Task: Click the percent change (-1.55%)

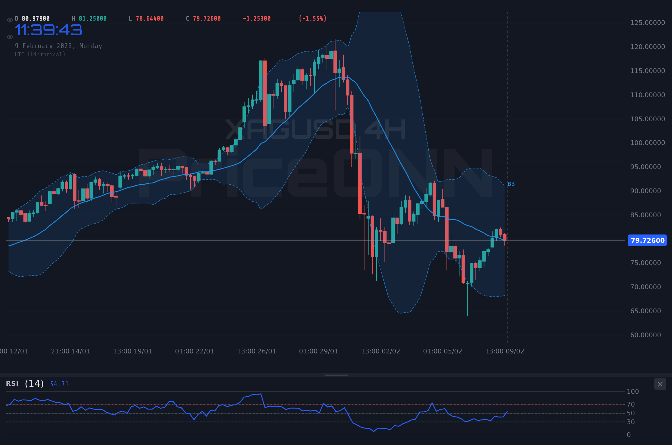Action: tap(313, 18)
